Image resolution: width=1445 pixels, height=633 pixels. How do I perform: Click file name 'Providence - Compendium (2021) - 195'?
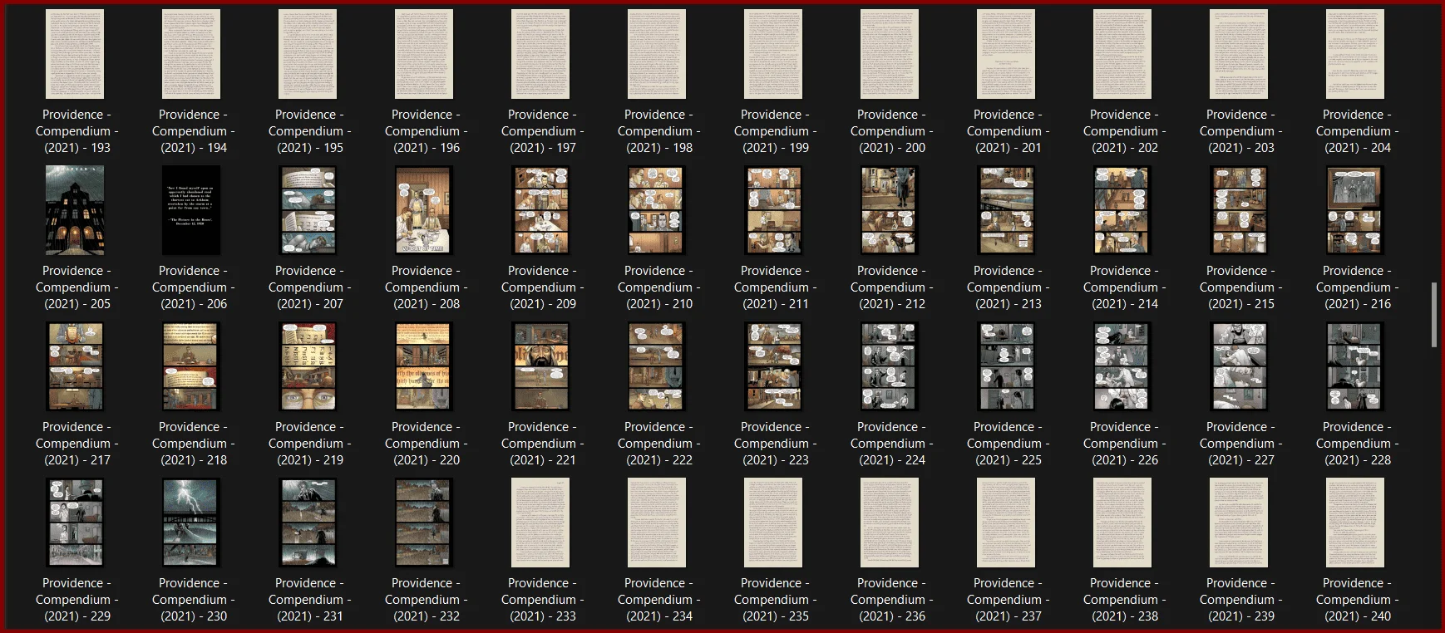(309, 131)
